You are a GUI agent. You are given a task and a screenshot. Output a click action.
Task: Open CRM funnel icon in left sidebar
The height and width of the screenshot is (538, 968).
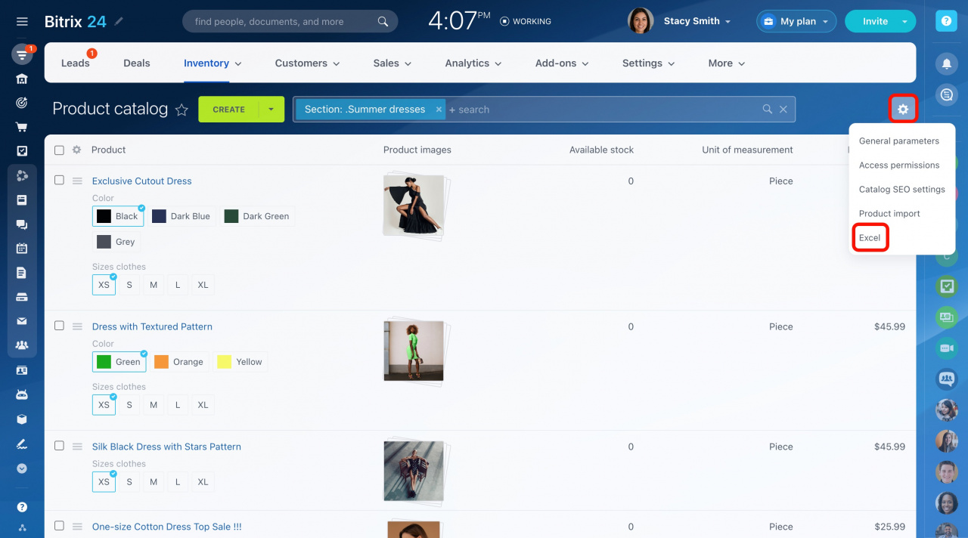[x=22, y=54]
